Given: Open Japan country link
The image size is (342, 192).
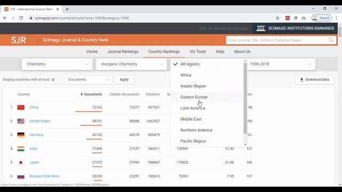Looking at the screenshot, I should pyautogui.click(x=34, y=162).
